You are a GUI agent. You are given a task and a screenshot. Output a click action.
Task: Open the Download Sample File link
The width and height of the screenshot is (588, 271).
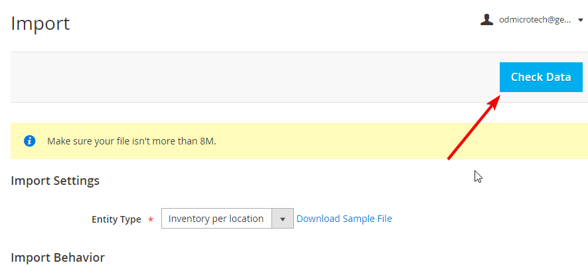coord(344,219)
